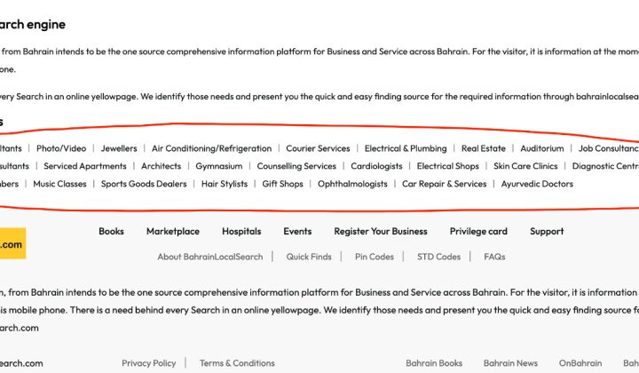This screenshot has width=639, height=373.
Task: Select the Courier Services category
Action: (x=318, y=148)
